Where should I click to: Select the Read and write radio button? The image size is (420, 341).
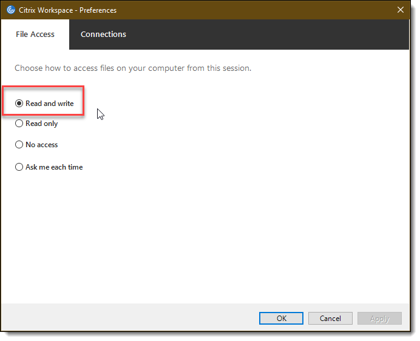[x=19, y=104]
